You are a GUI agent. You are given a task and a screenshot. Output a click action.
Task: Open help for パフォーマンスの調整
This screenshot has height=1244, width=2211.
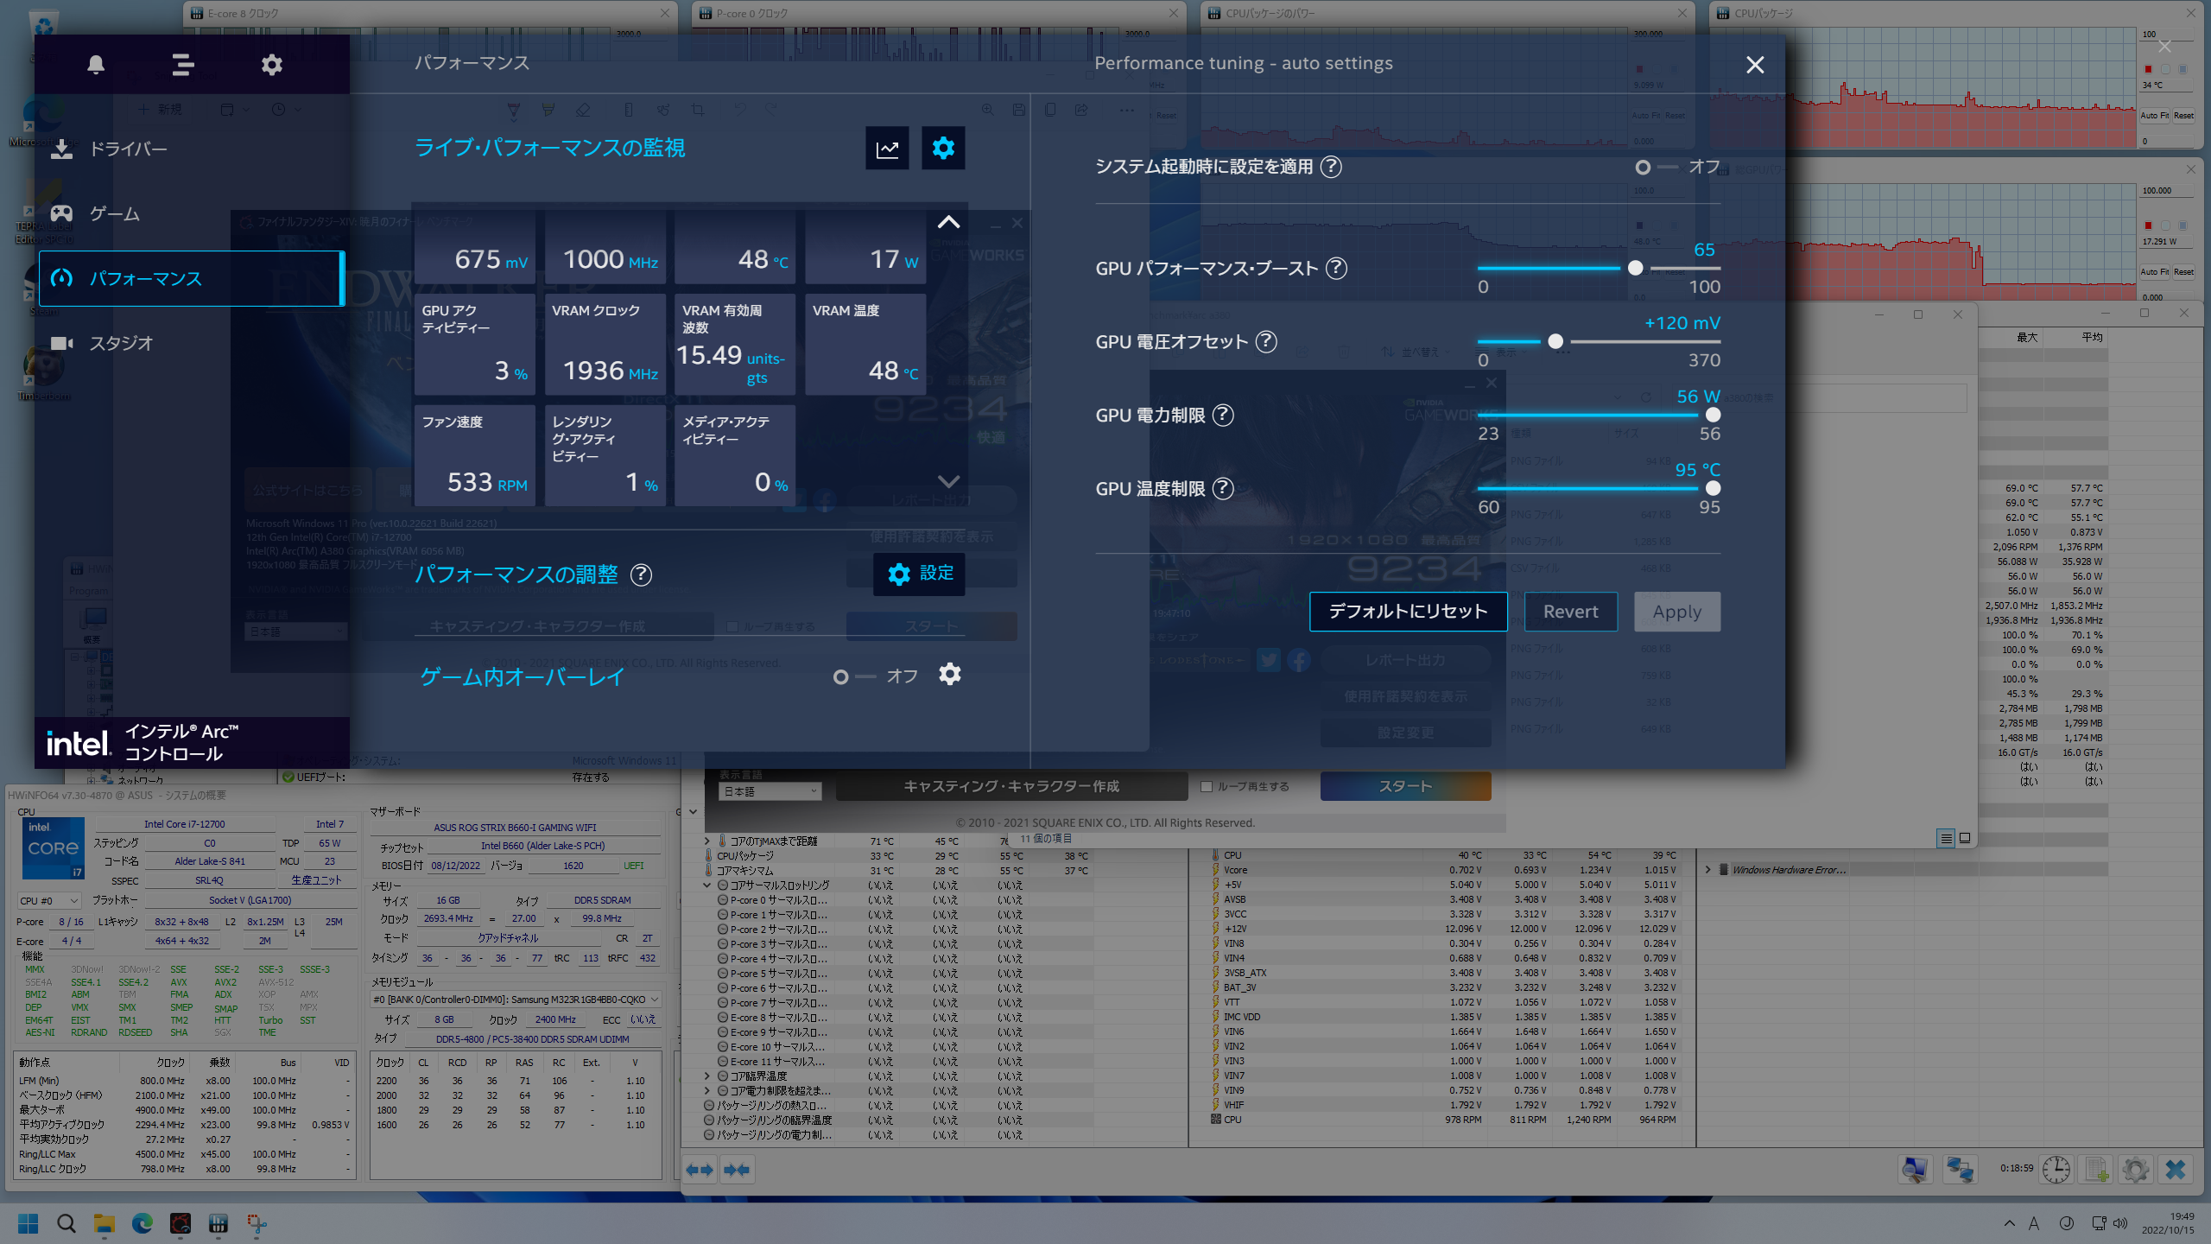(641, 574)
